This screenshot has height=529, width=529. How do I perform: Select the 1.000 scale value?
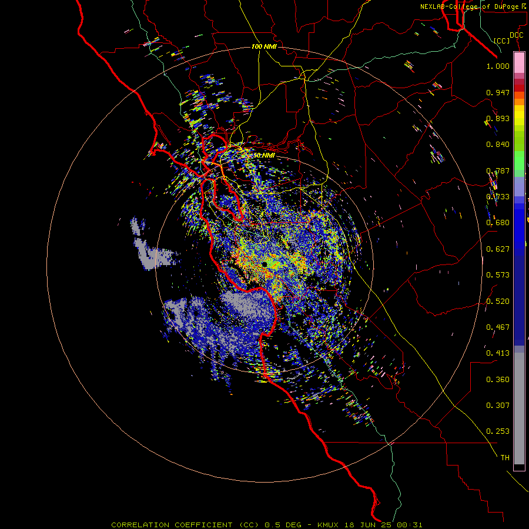[498, 66]
